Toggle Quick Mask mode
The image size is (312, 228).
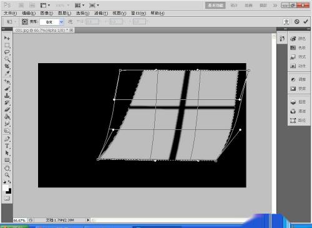pos(7,198)
